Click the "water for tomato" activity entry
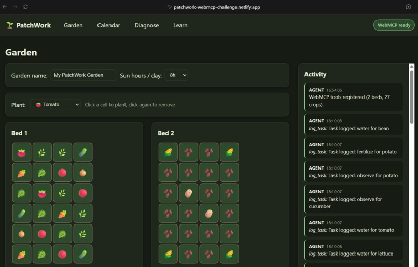This screenshot has height=267, width=418. pyautogui.click(x=354, y=226)
